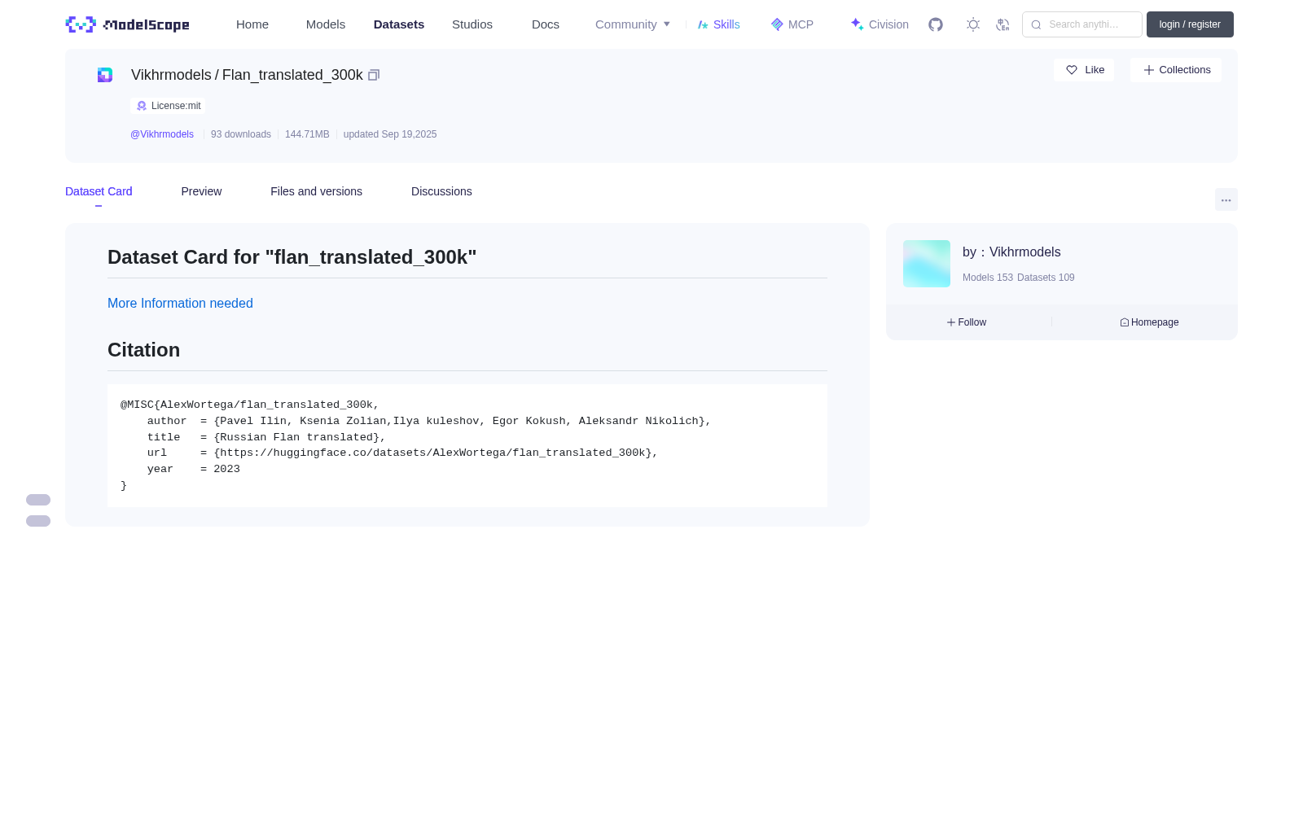Select the Dataset Card tab
The height and width of the screenshot is (814, 1303).
click(99, 191)
